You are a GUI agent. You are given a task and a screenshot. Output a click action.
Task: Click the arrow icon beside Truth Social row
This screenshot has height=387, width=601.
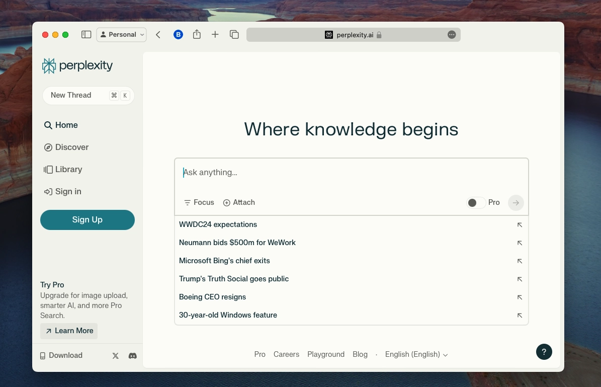tap(520, 279)
